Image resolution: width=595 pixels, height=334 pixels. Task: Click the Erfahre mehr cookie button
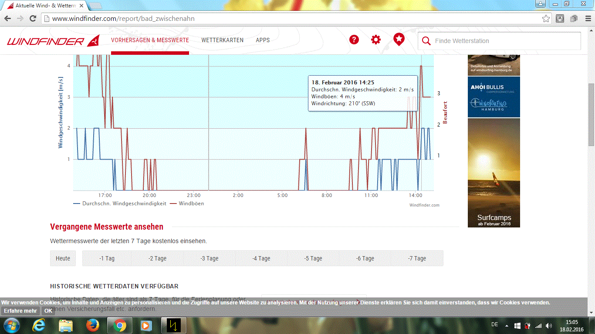click(x=20, y=311)
